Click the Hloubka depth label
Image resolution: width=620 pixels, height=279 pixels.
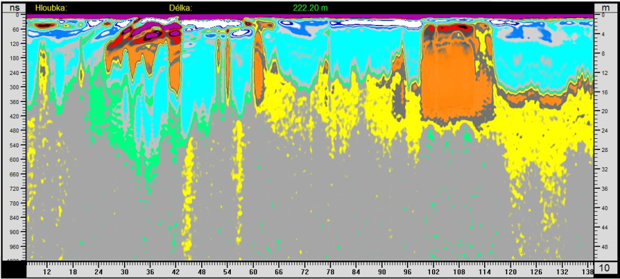pyautogui.click(x=51, y=8)
